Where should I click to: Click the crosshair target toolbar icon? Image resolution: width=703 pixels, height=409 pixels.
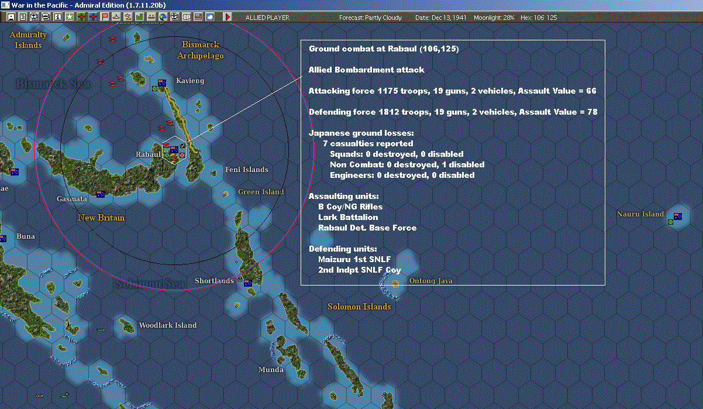[x=175, y=18]
